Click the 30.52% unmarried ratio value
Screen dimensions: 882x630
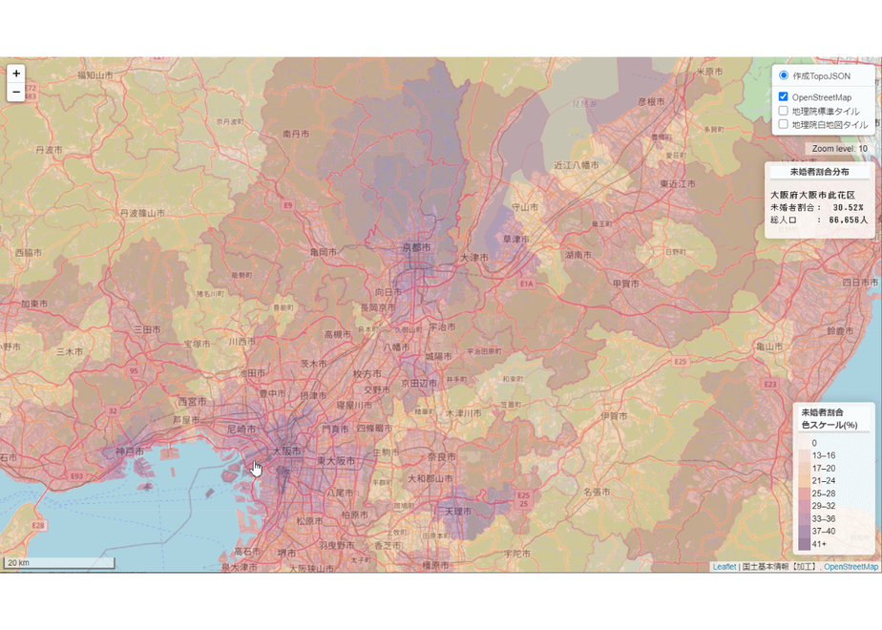coord(848,207)
